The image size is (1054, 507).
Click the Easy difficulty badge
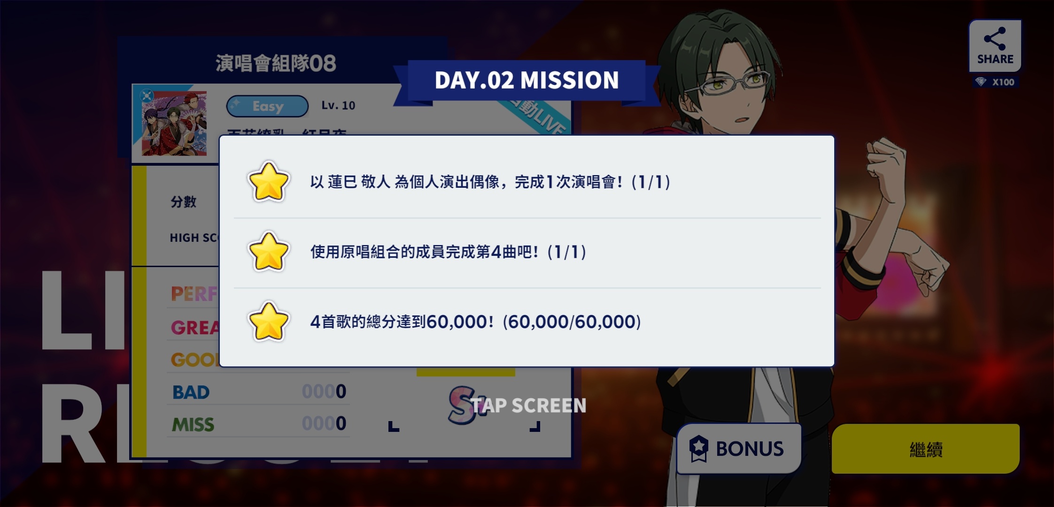(x=267, y=106)
